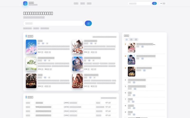Open the blue-and-pink sky book cover
This screenshot has height=118, width=190.
[31, 47]
